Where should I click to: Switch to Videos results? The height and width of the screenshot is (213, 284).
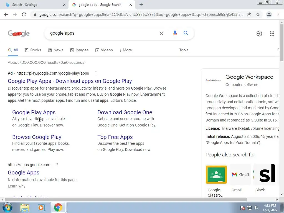pyautogui.click(x=104, y=50)
